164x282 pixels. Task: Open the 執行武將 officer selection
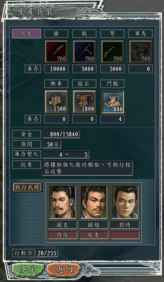coord(27,187)
